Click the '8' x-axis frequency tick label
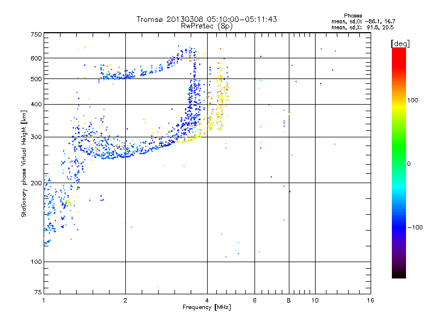Viewport: 436px width, 327px height. [x=289, y=300]
